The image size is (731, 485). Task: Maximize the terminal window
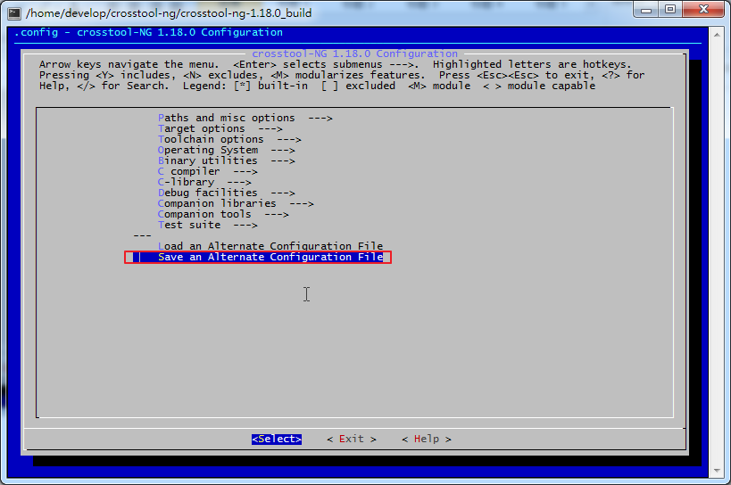[x=670, y=10]
